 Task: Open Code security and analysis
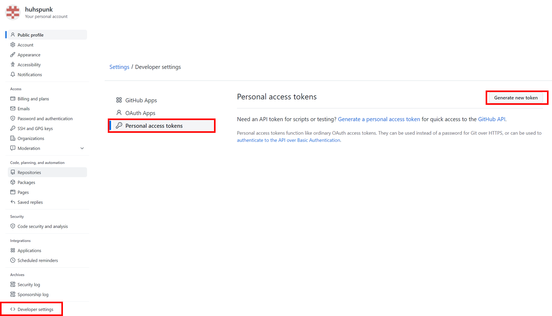click(47, 226)
